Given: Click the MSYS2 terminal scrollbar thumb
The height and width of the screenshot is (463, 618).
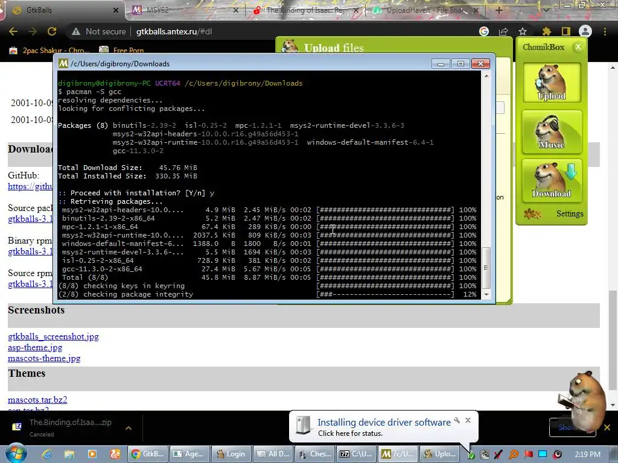Looking at the screenshot, I should [x=486, y=268].
